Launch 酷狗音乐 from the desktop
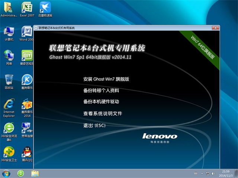The width and height of the screenshot is (238, 178). [26, 79]
